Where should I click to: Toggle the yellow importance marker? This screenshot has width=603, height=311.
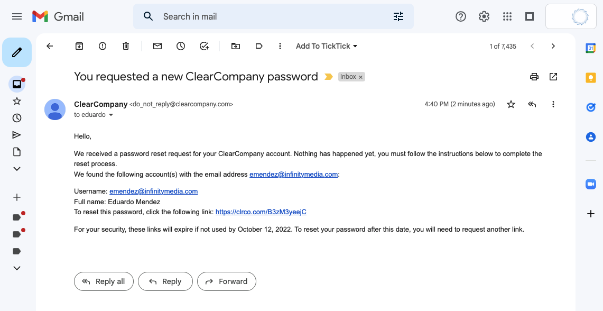[328, 77]
